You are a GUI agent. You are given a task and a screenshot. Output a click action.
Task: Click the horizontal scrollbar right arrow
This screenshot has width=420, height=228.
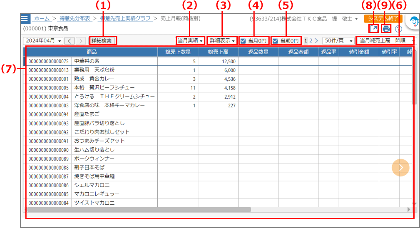[x=409, y=209]
